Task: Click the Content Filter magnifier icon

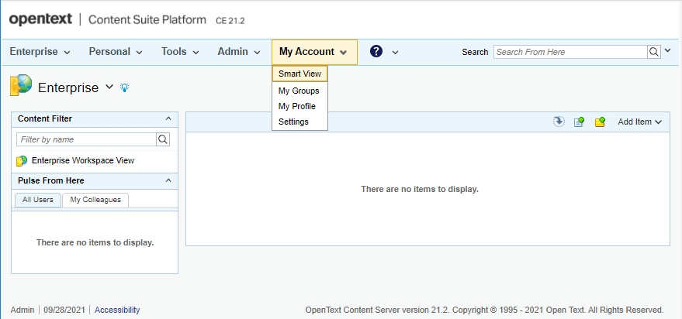Action: (x=163, y=139)
